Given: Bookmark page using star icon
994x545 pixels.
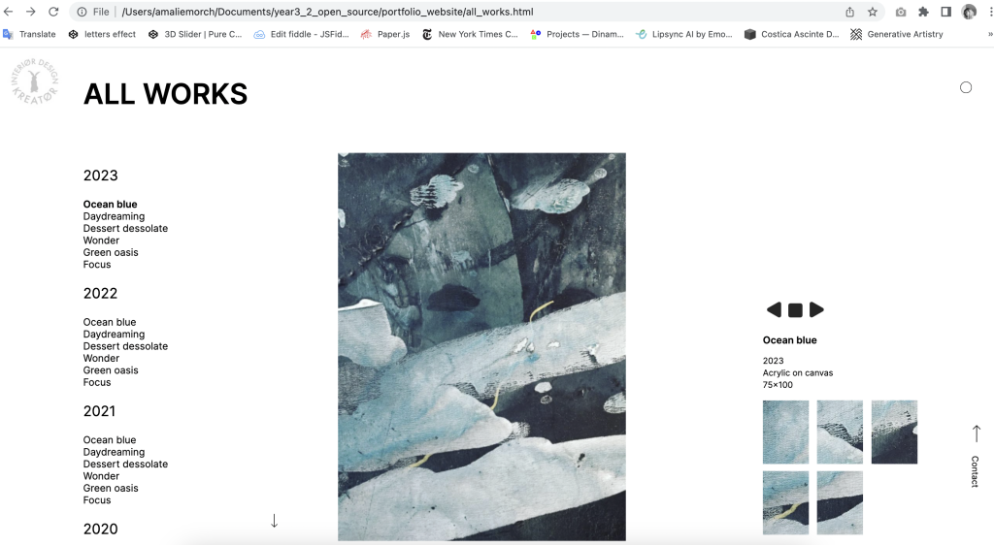Looking at the screenshot, I should pyautogui.click(x=873, y=12).
